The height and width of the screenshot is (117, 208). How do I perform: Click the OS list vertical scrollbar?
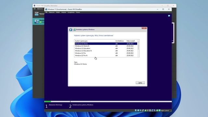pyautogui.click(x=138, y=48)
